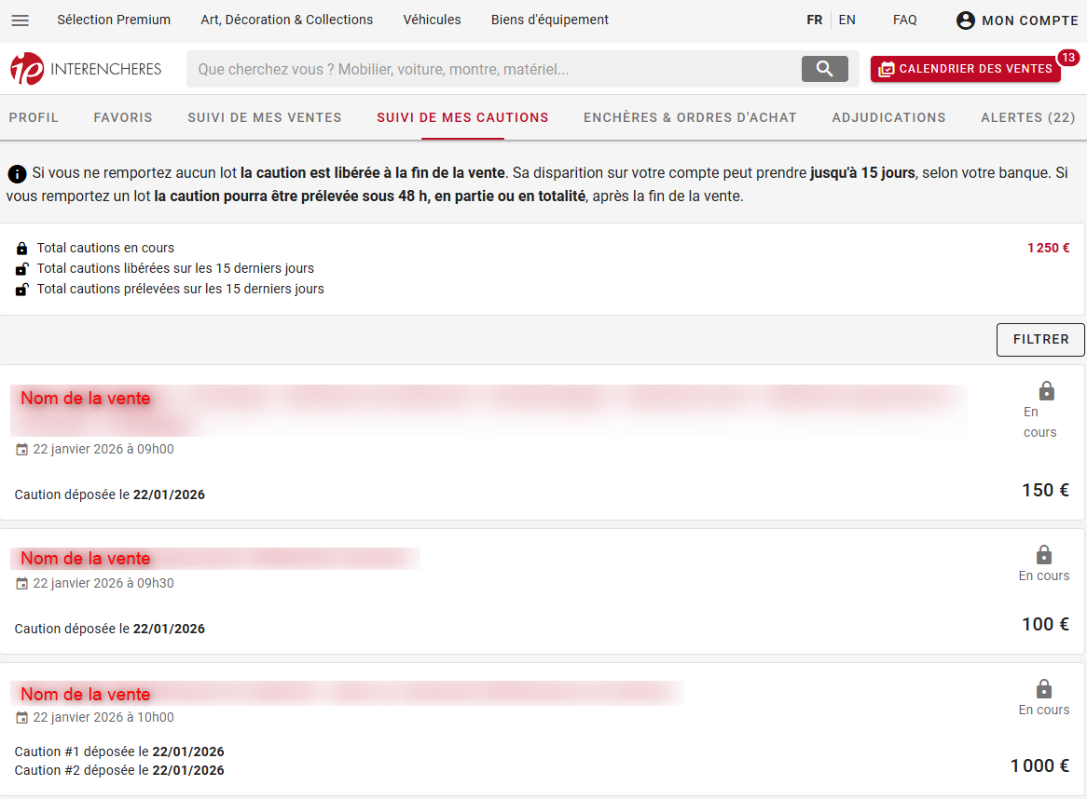Screen dimensions: 1087x799
Task: Open the Sélection Premium menu
Action: [114, 20]
